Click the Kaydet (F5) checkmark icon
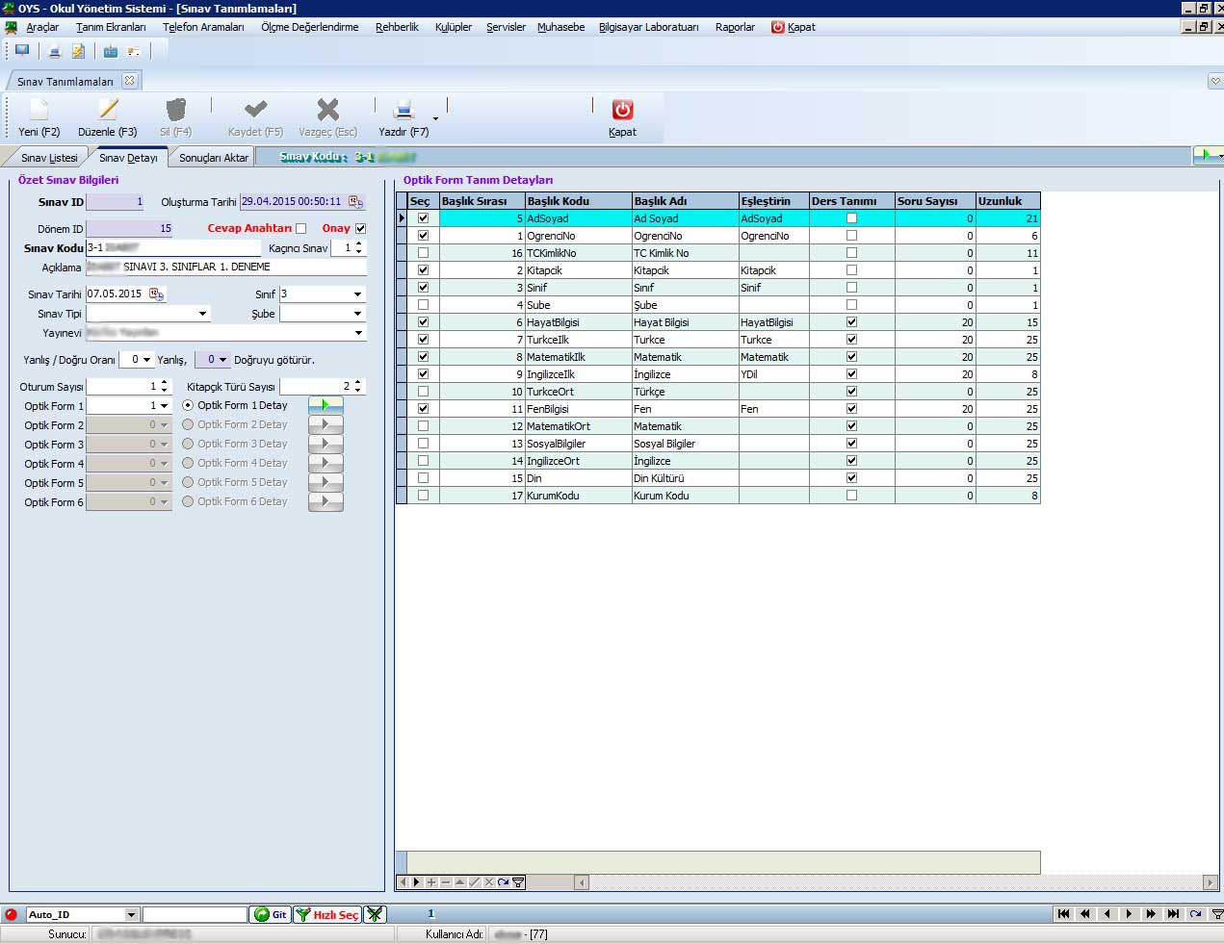Viewport: 1224px width, 944px height. (255, 110)
